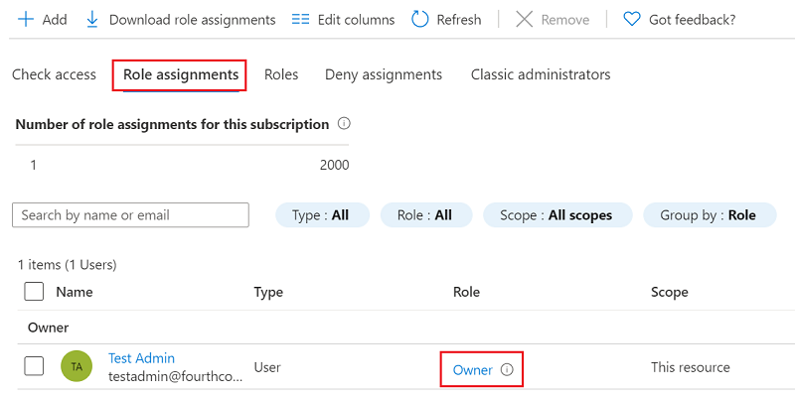Image resolution: width=795 pixels, height=395 pixels.
Task: Open the Group by : Role filter
Action: (710, 215)
